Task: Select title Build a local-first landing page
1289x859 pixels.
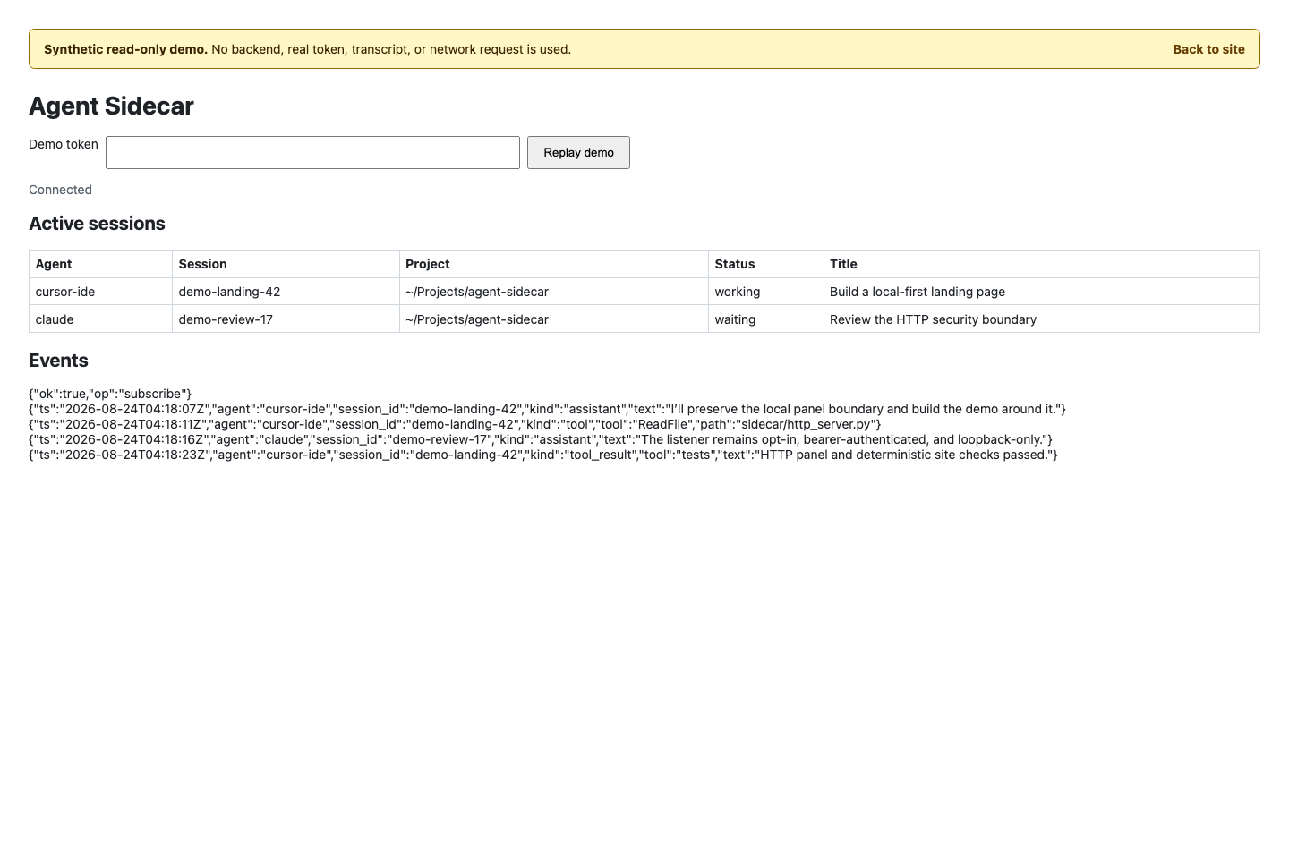Action: [x=918, y=292]
